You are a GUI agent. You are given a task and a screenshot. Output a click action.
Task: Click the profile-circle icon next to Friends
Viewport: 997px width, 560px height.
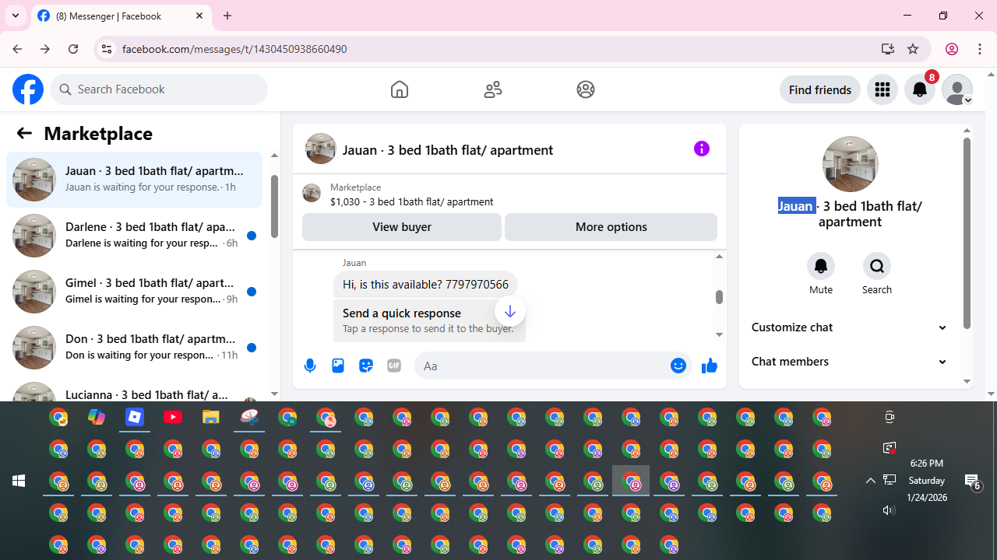pyautogui.click(x=586, y=89)
